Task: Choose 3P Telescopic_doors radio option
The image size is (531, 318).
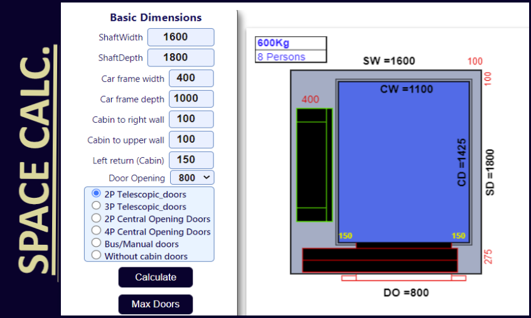Action: coord(96,206)
